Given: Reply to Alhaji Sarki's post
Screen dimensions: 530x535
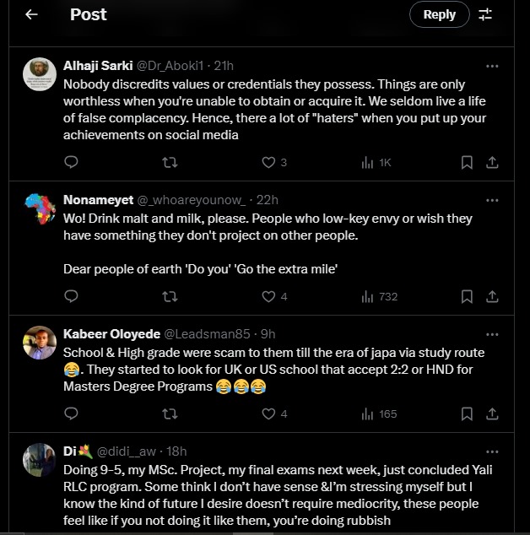Looking at the screenshot, I should click(x=71, y=162).
